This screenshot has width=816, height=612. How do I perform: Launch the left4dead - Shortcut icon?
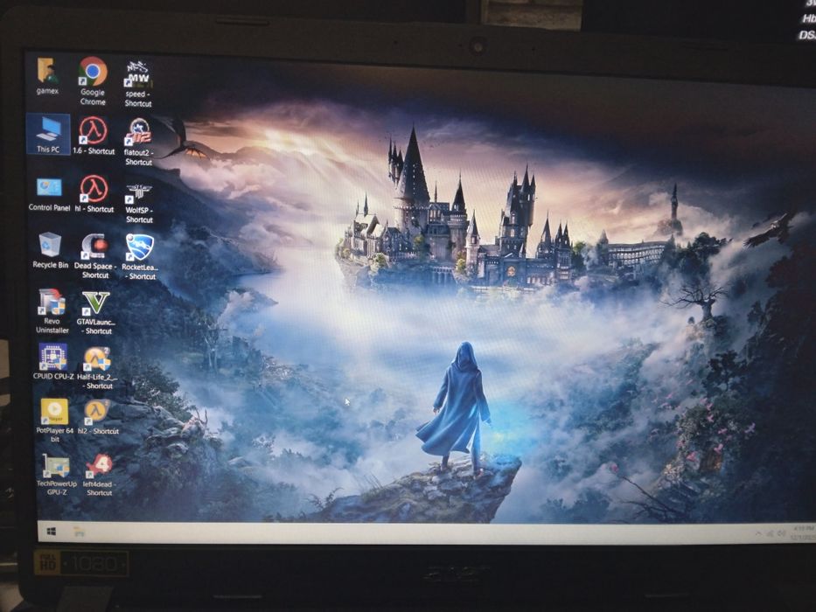(99, 475)
